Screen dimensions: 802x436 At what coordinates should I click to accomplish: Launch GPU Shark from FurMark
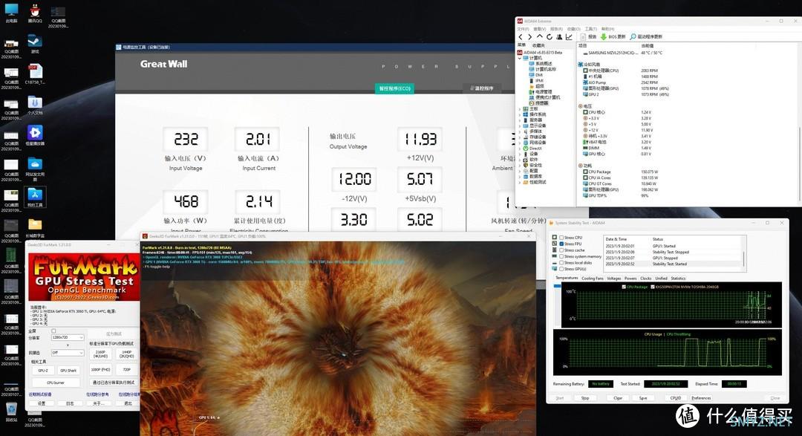pos(68,370)
